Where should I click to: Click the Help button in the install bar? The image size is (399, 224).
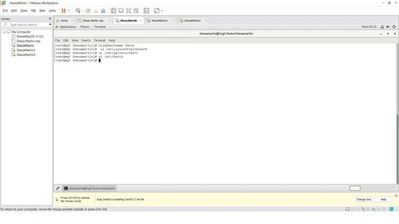[x=383, y=199]
